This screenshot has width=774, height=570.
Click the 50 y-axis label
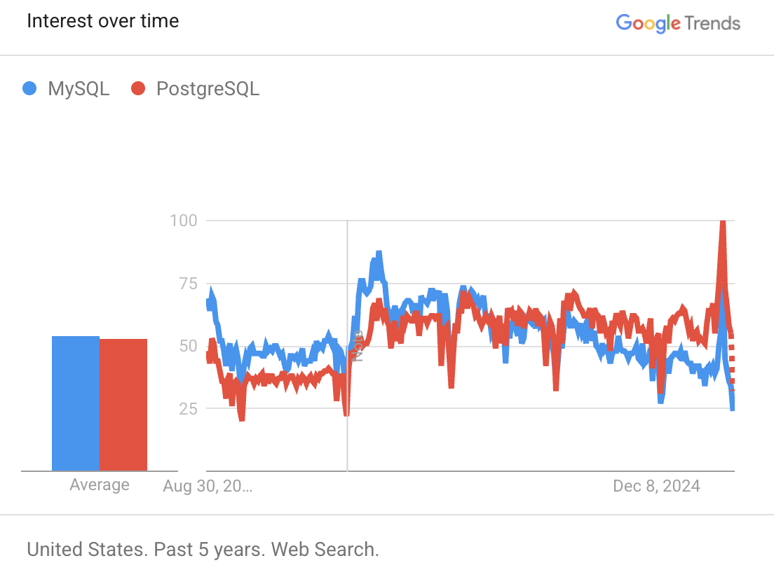coord(188,346)
